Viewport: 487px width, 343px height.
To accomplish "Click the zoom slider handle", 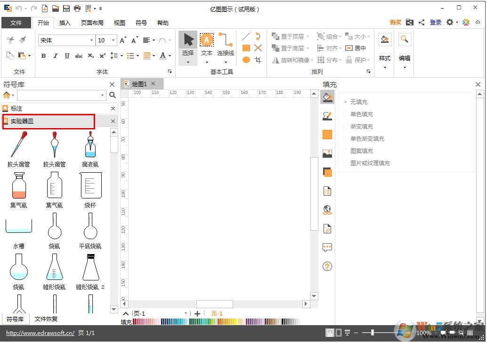I will 373,333.
